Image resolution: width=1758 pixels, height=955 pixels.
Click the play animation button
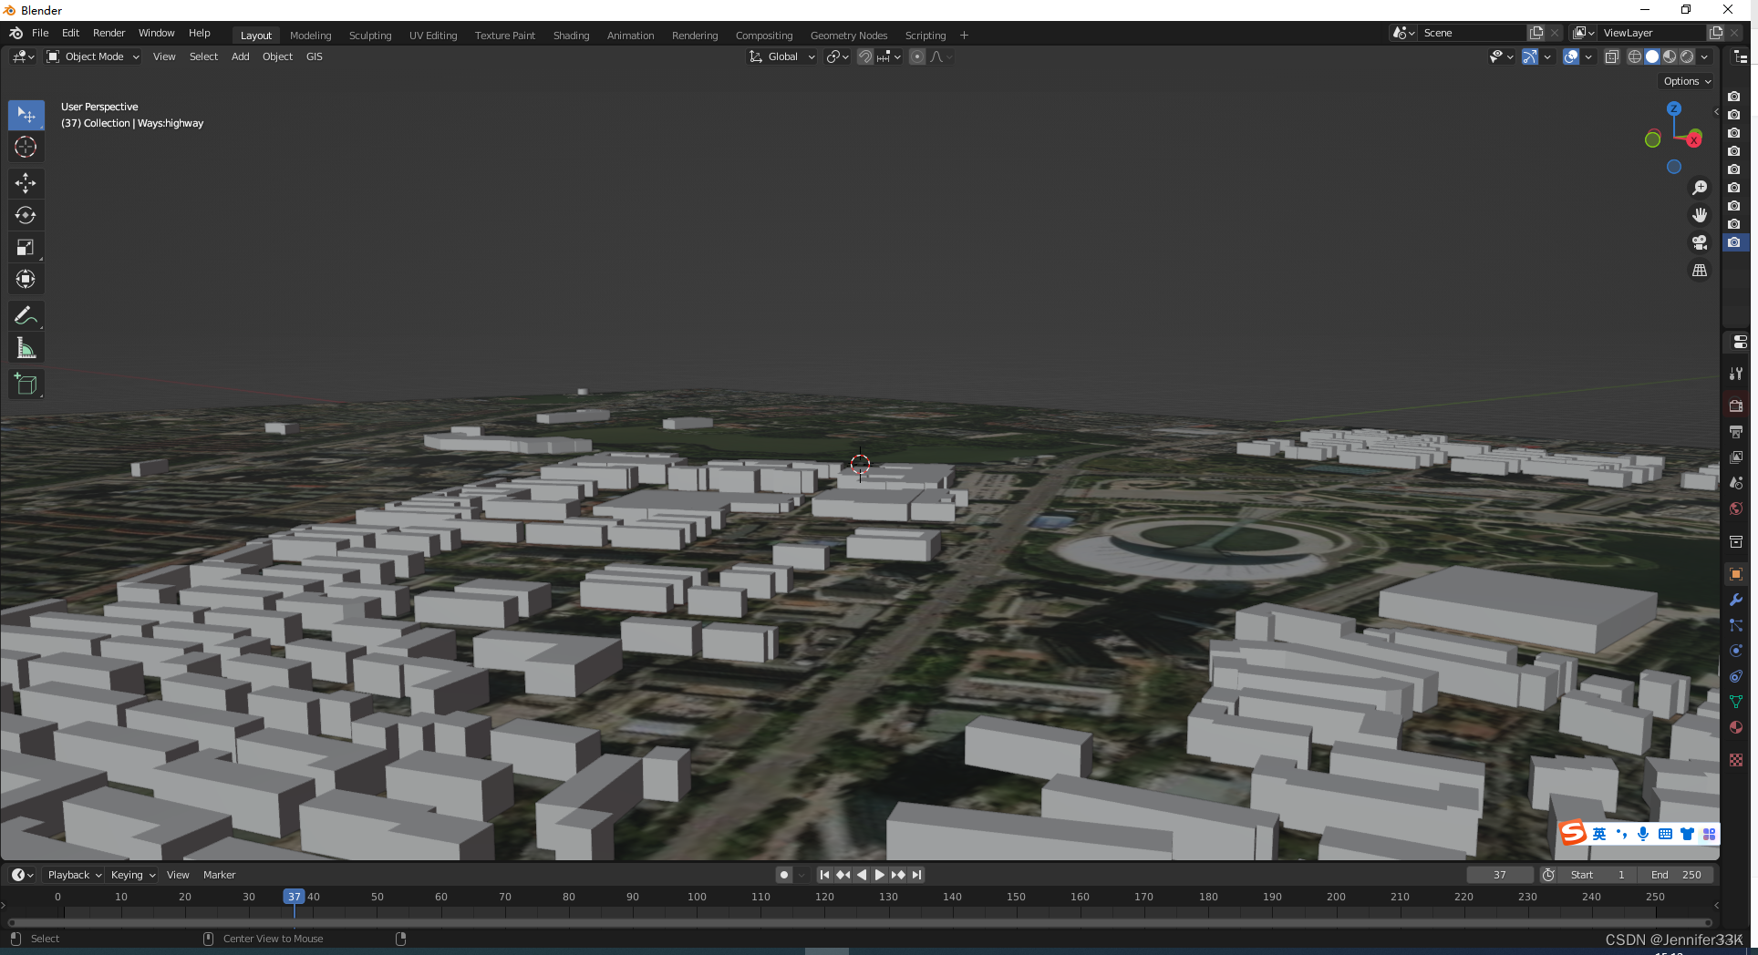coord(880,875)
